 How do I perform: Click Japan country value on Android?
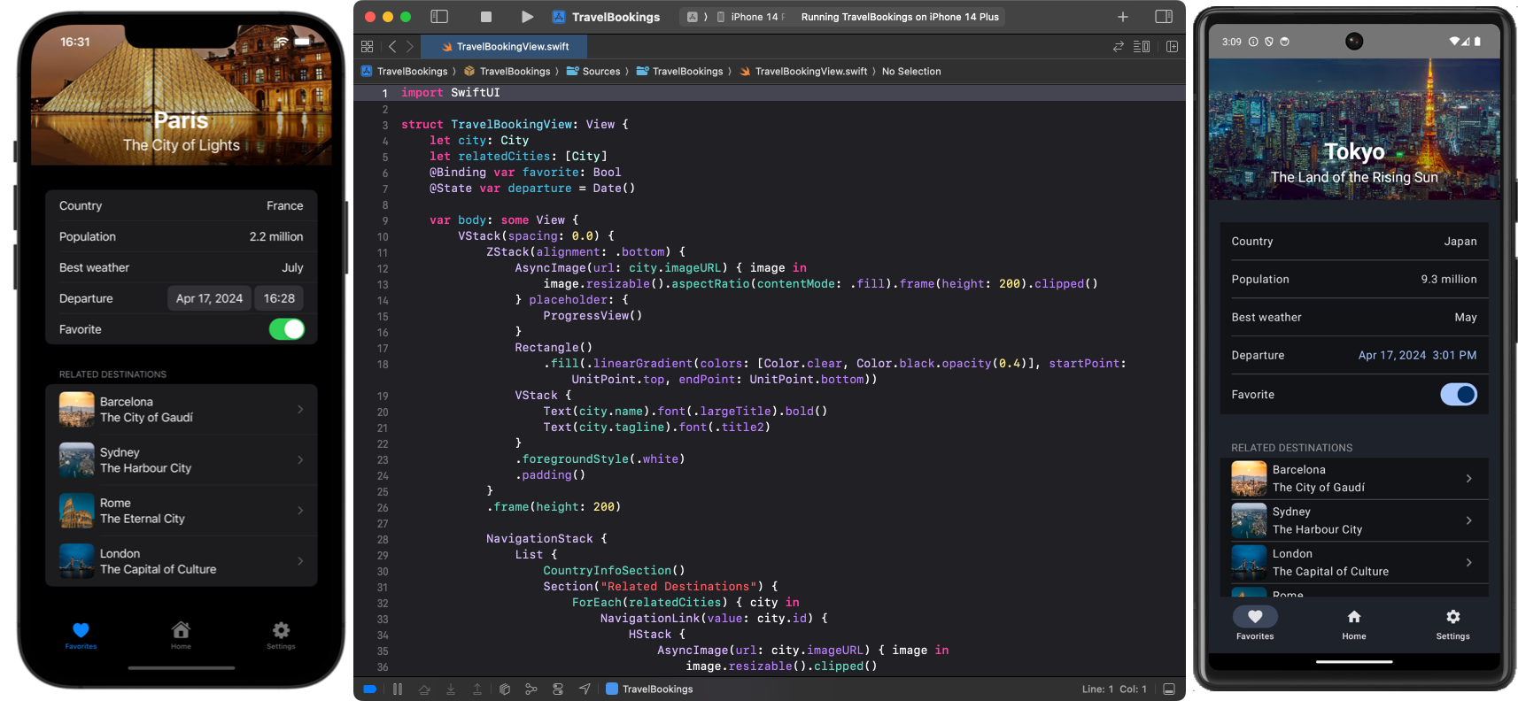[x=1460, y=241]
